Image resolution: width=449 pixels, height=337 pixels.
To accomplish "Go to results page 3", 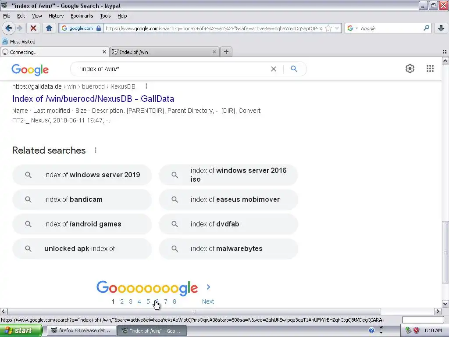I will tap(131, 301).
